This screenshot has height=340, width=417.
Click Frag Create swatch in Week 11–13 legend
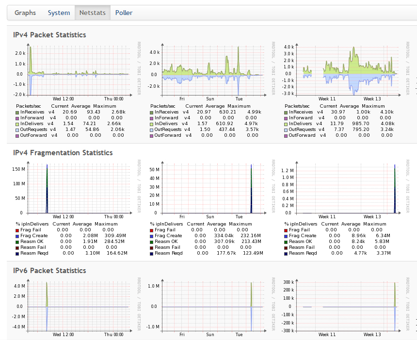pos(286,236)
